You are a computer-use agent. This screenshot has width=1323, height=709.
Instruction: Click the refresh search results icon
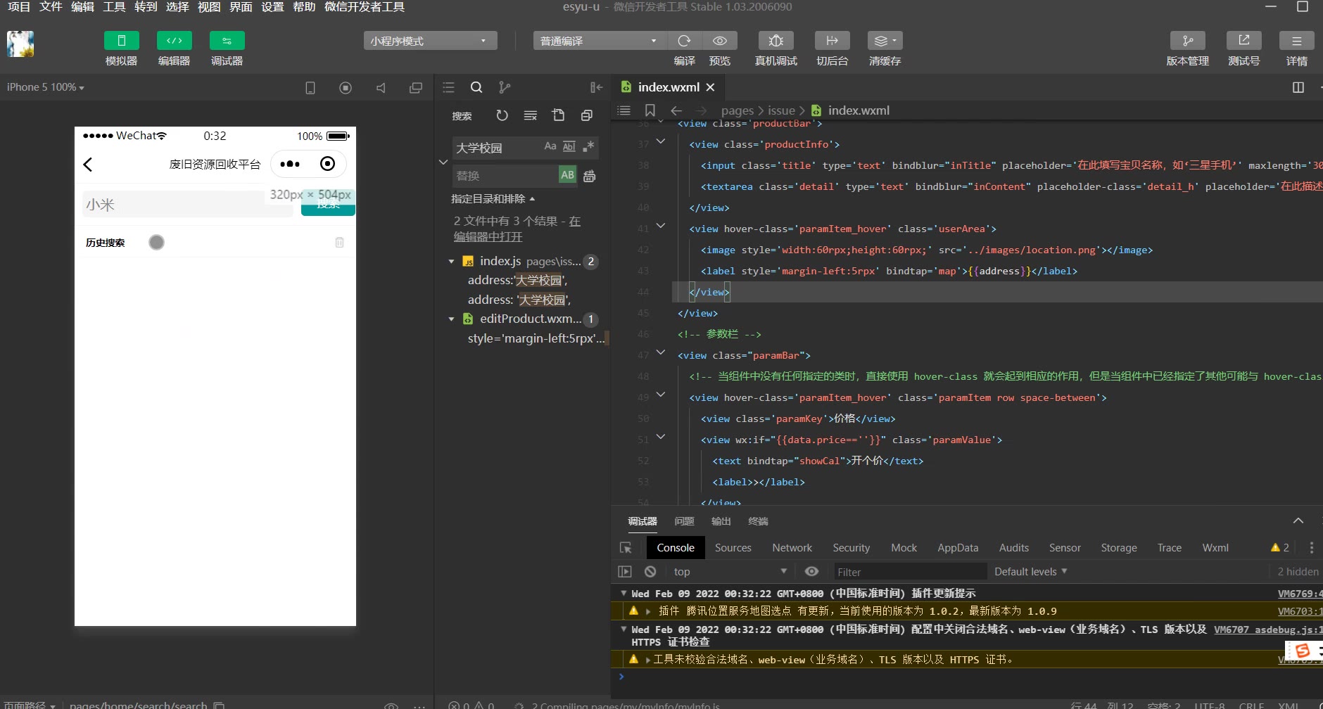click(502, 115)
